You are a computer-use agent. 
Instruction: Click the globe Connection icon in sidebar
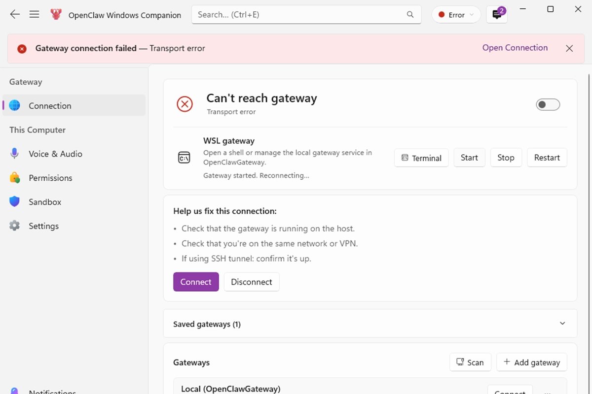(x=15, y=105)
